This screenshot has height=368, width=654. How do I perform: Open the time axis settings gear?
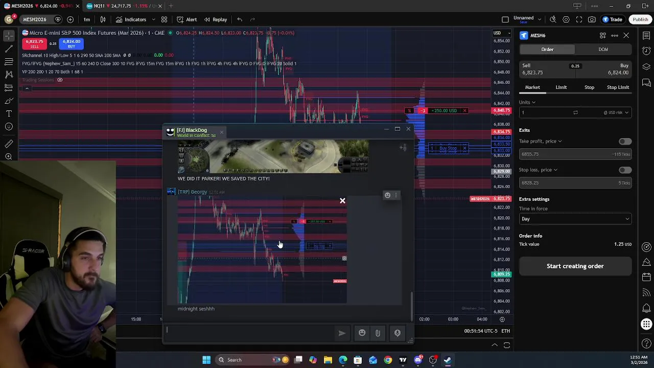(502, 319)
